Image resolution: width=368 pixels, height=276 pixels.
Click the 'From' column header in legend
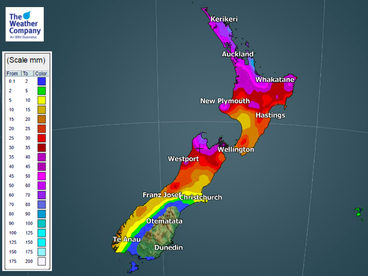pyautogui.click(x=12, y=73)
